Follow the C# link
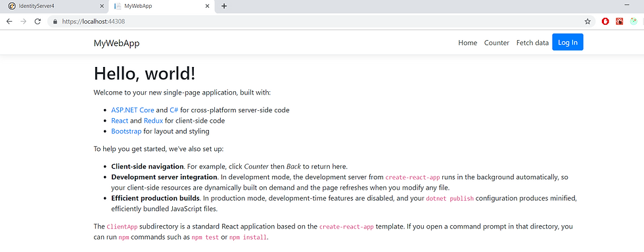644x252 pixels. coord(173,110)
